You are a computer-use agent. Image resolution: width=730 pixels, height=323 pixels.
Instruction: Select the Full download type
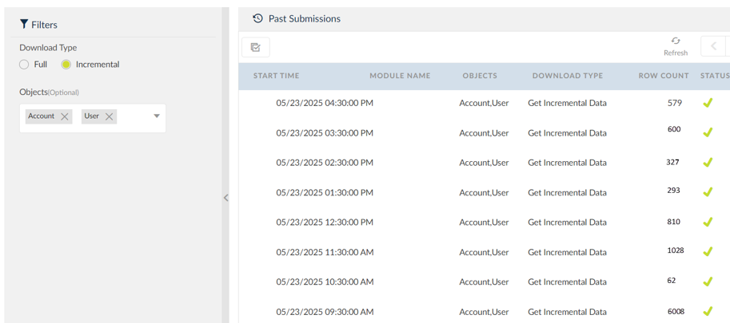point(24,65)
